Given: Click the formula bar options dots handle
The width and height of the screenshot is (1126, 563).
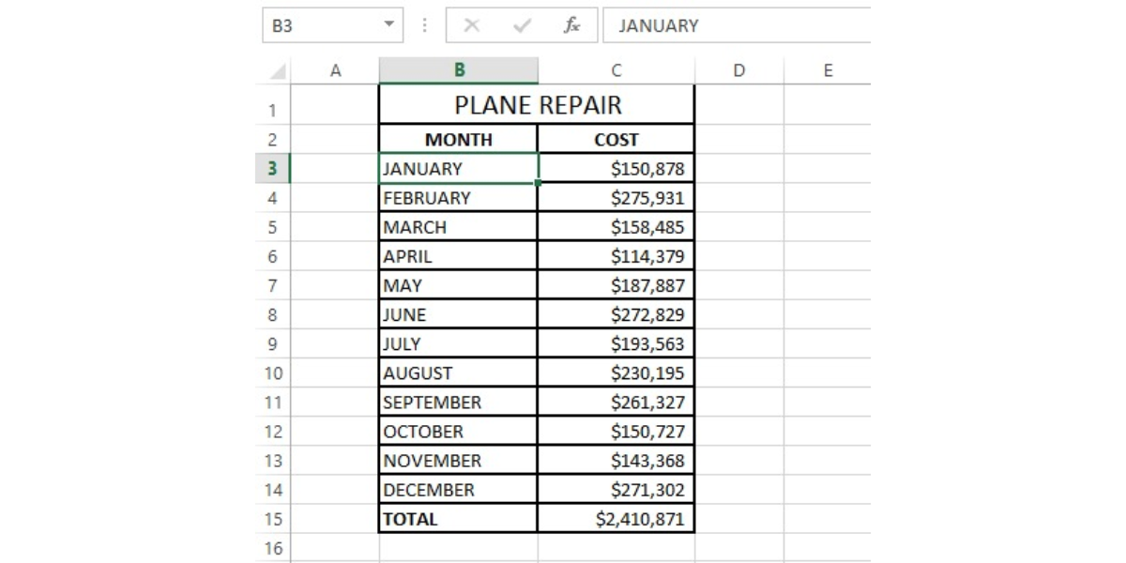Looking at the screenshot, I should (x=424, y=25).
